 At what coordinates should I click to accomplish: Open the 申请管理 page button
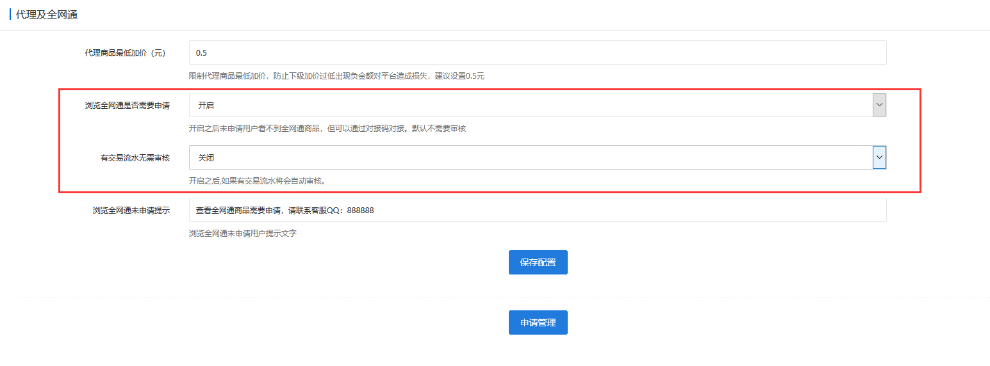click(538, 322)
